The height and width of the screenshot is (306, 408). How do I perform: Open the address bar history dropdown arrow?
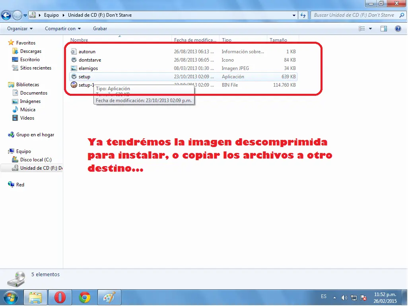[294, 15]
